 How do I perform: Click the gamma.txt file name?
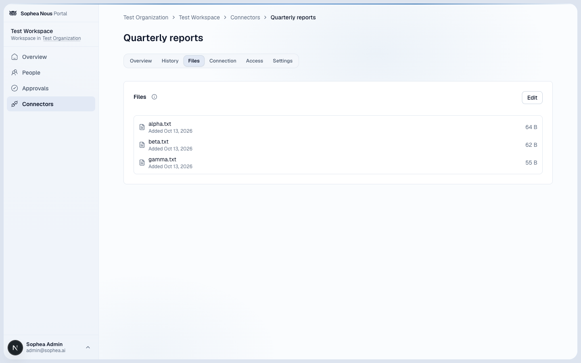(162, 159)
